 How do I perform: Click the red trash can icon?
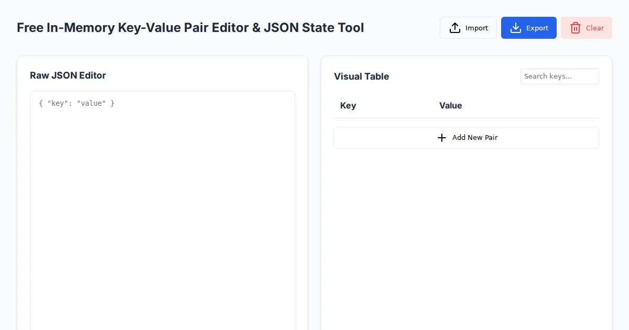tap(576, 28)
